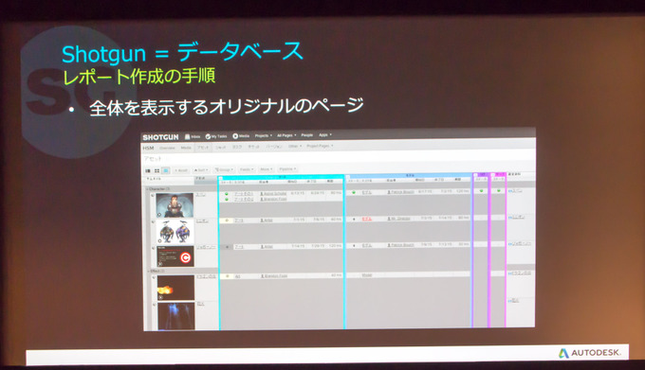Click the red モデル task link
645x370 pixels.
[366, 219]
